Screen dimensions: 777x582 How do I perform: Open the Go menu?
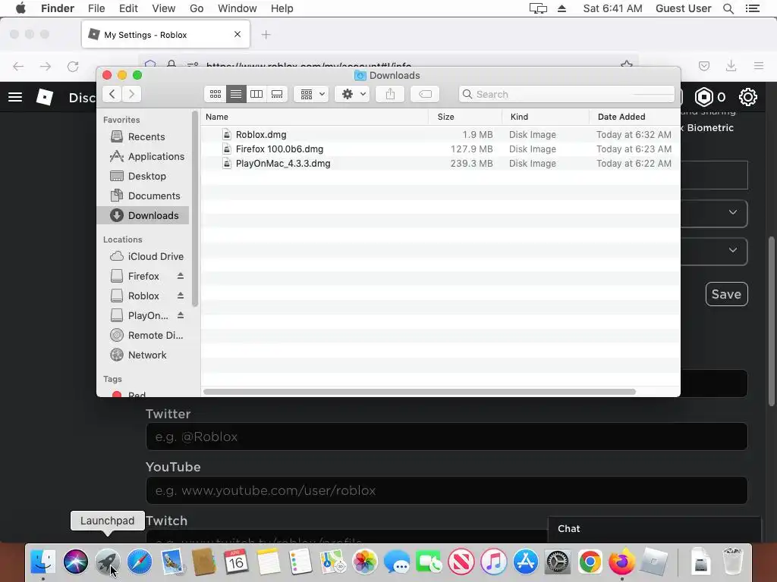pyautogui.click(x=197, y=8)
